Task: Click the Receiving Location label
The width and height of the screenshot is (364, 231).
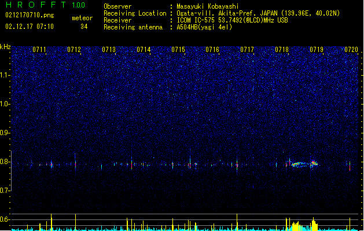Action: (x=135, y=13)
